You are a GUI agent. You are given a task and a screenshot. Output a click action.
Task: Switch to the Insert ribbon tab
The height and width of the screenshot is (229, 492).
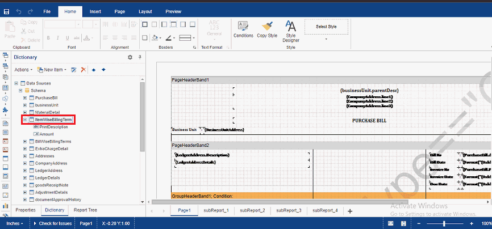click(95, 11)
